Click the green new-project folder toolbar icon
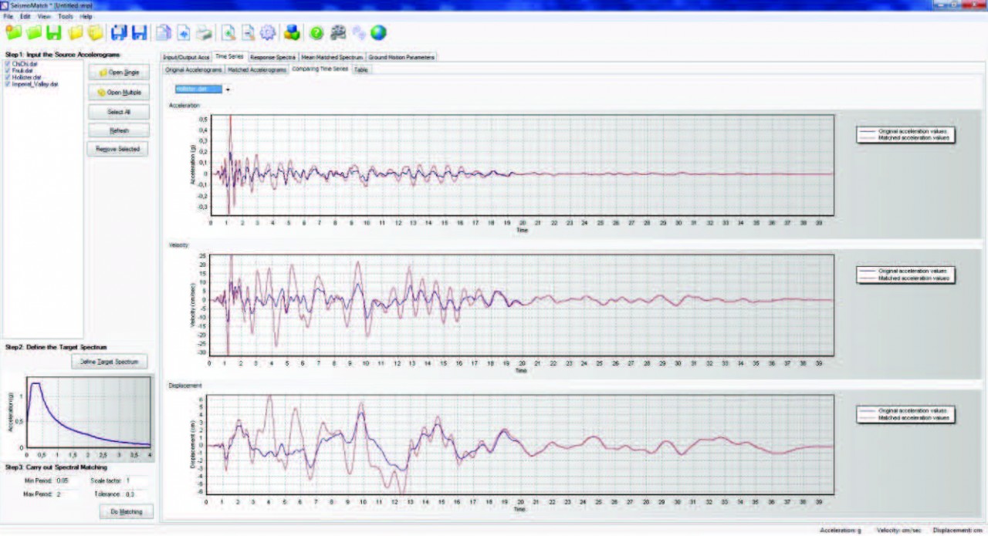The height and width of the screenshot is (536, 988). 13,33
